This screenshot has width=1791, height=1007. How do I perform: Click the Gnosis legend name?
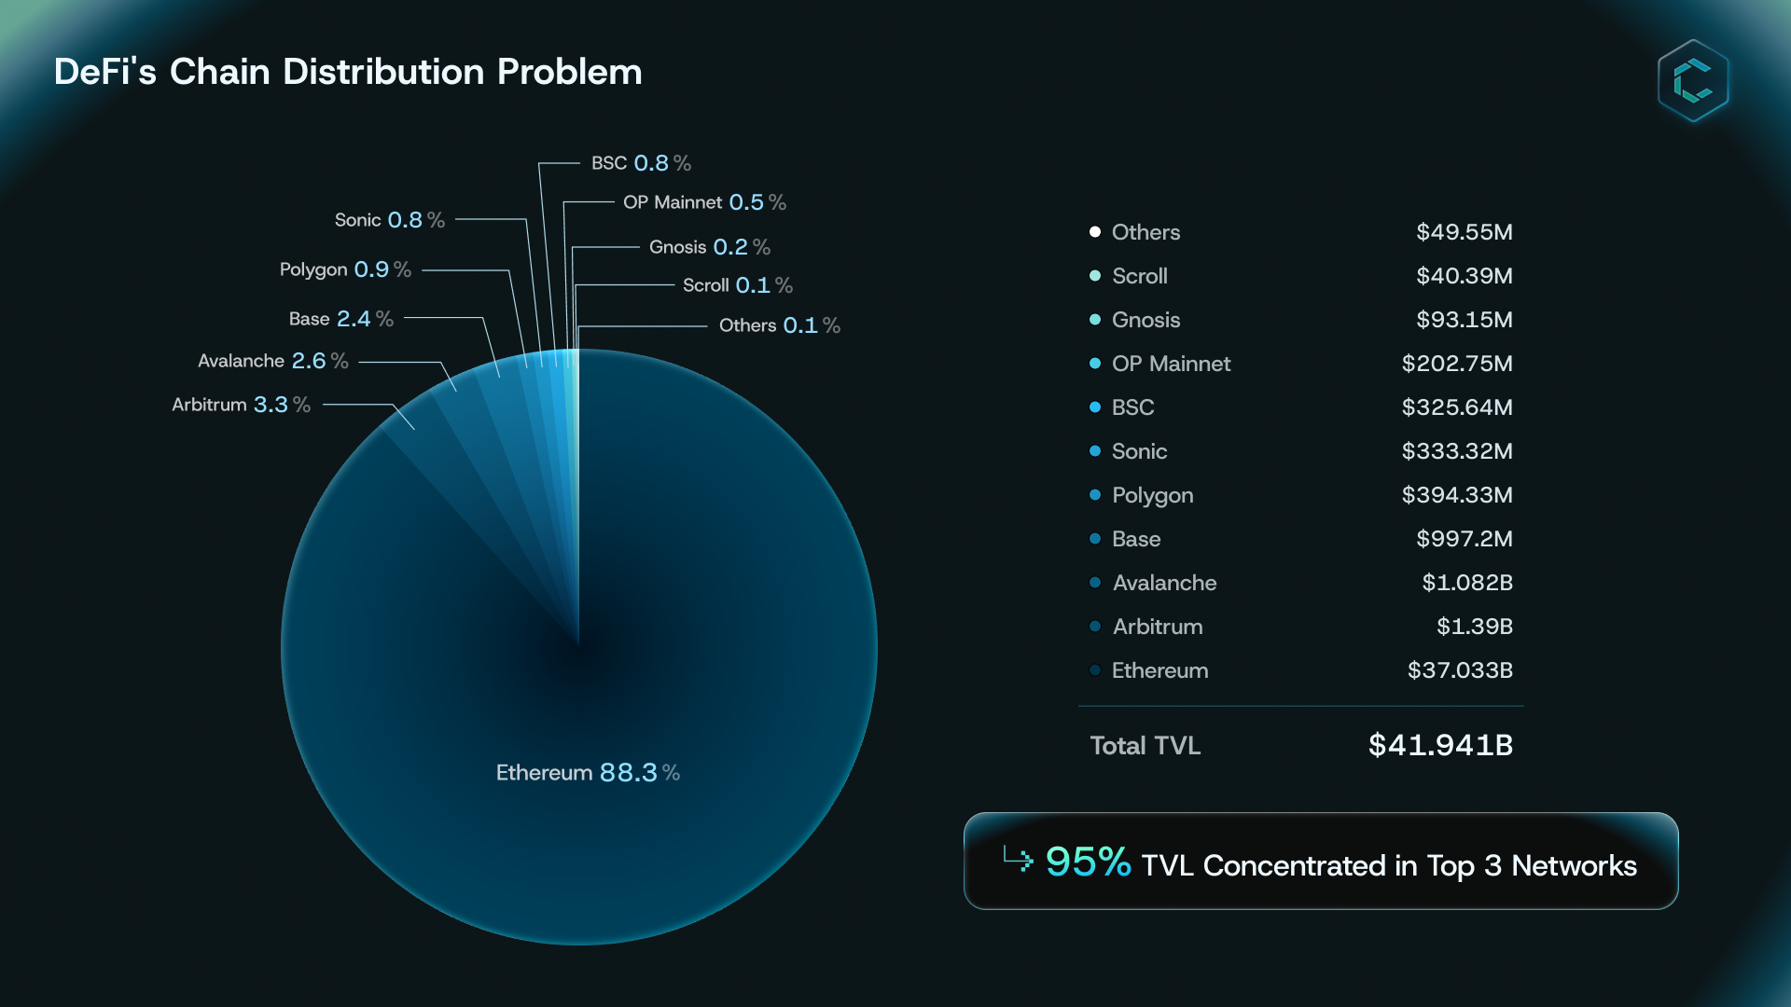[x=1145, y=319]
